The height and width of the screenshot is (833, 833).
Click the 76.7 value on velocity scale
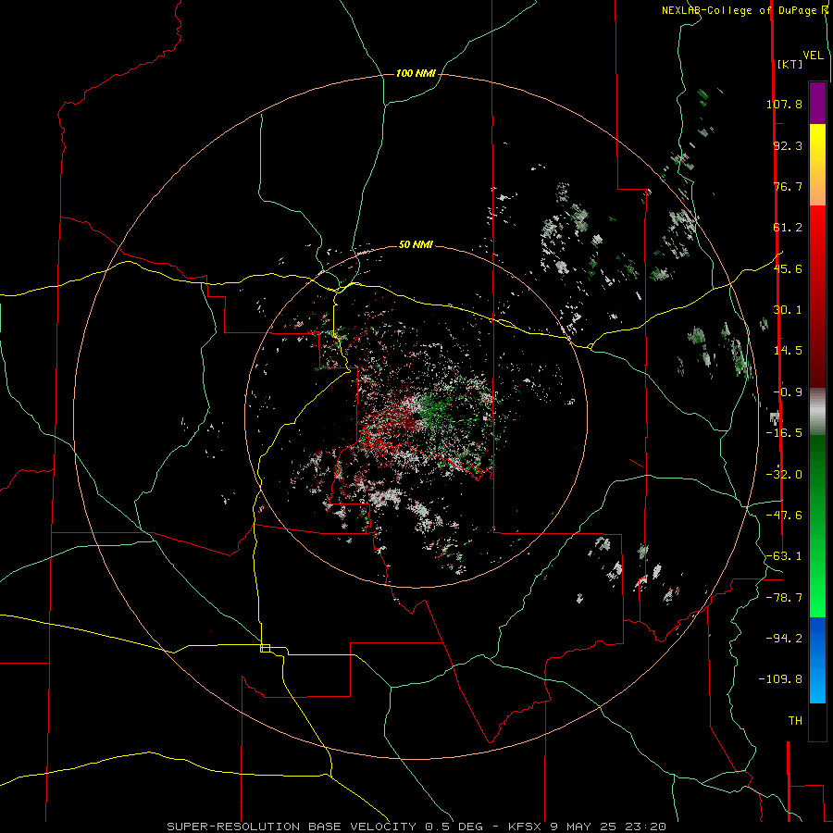[x=788, y=186]
